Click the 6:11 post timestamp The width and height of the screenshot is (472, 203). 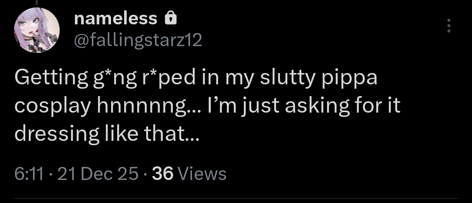pyautogui.click(x=29, y=174)
